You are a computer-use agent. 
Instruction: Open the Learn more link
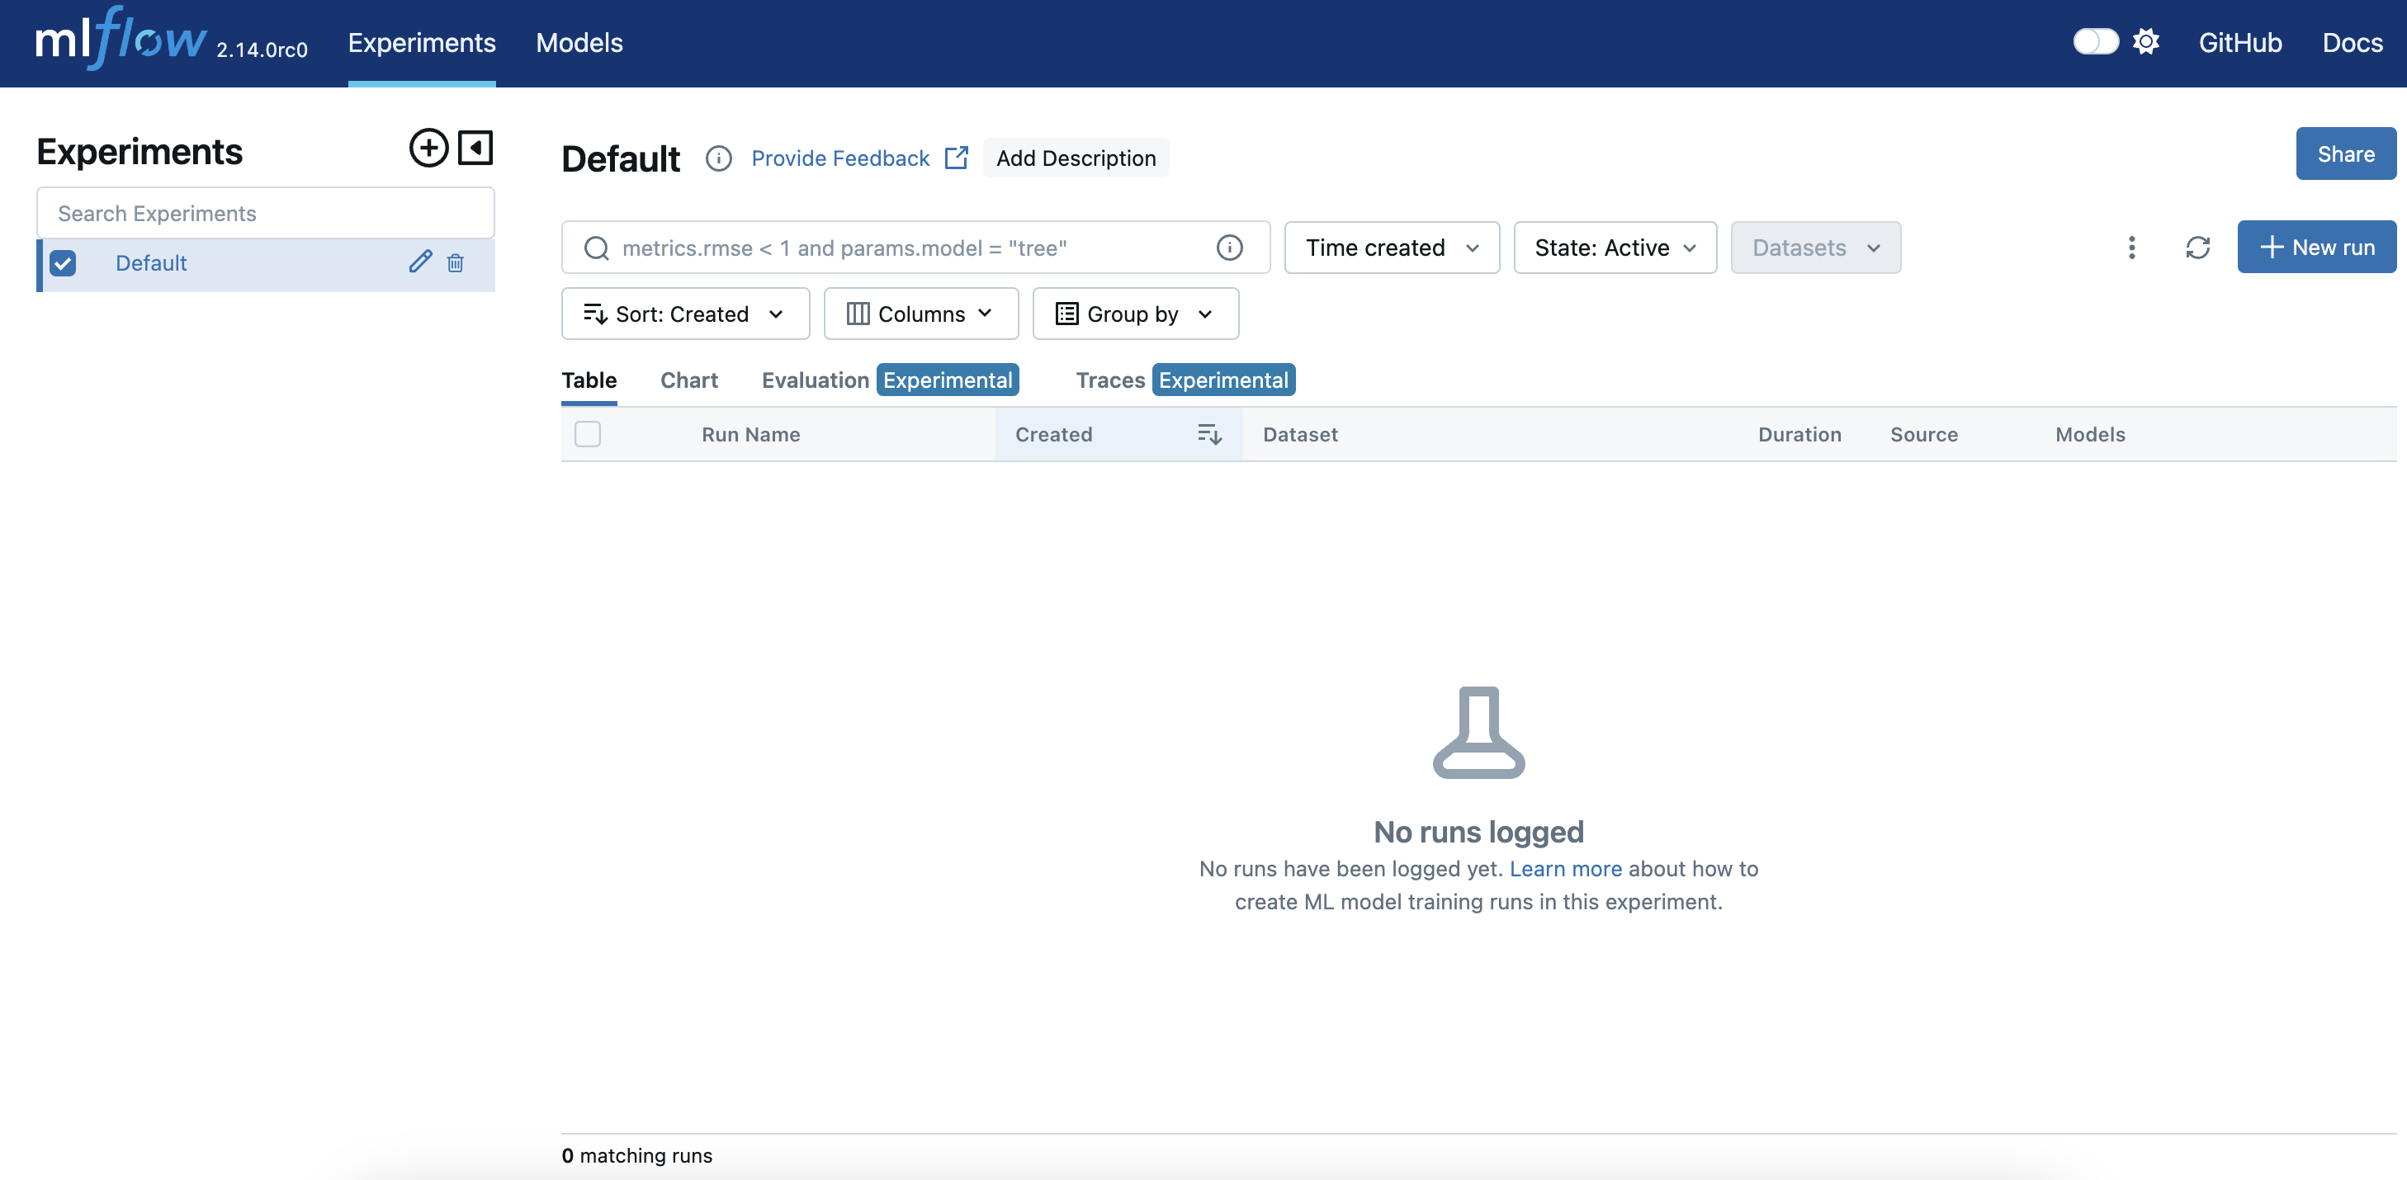(x=1565, y=869)
